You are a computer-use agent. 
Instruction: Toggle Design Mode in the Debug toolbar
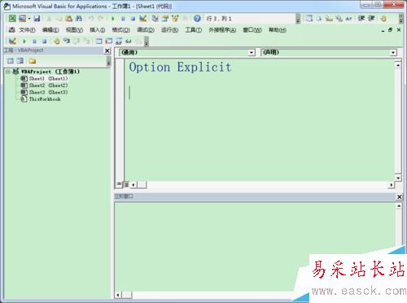tap(12, 42)
